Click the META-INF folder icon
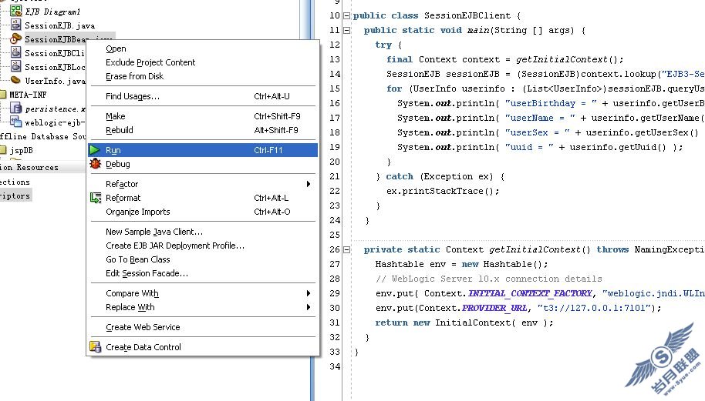This screenshot has width=705, height=401. coord(2,94)
